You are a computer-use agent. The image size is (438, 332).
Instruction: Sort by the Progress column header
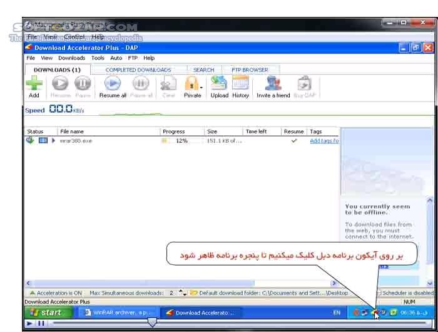coord(183,132)
